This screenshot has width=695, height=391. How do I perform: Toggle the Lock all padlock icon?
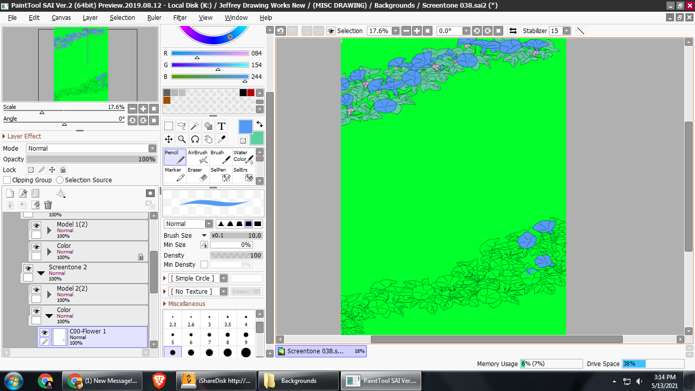(63, 170)
